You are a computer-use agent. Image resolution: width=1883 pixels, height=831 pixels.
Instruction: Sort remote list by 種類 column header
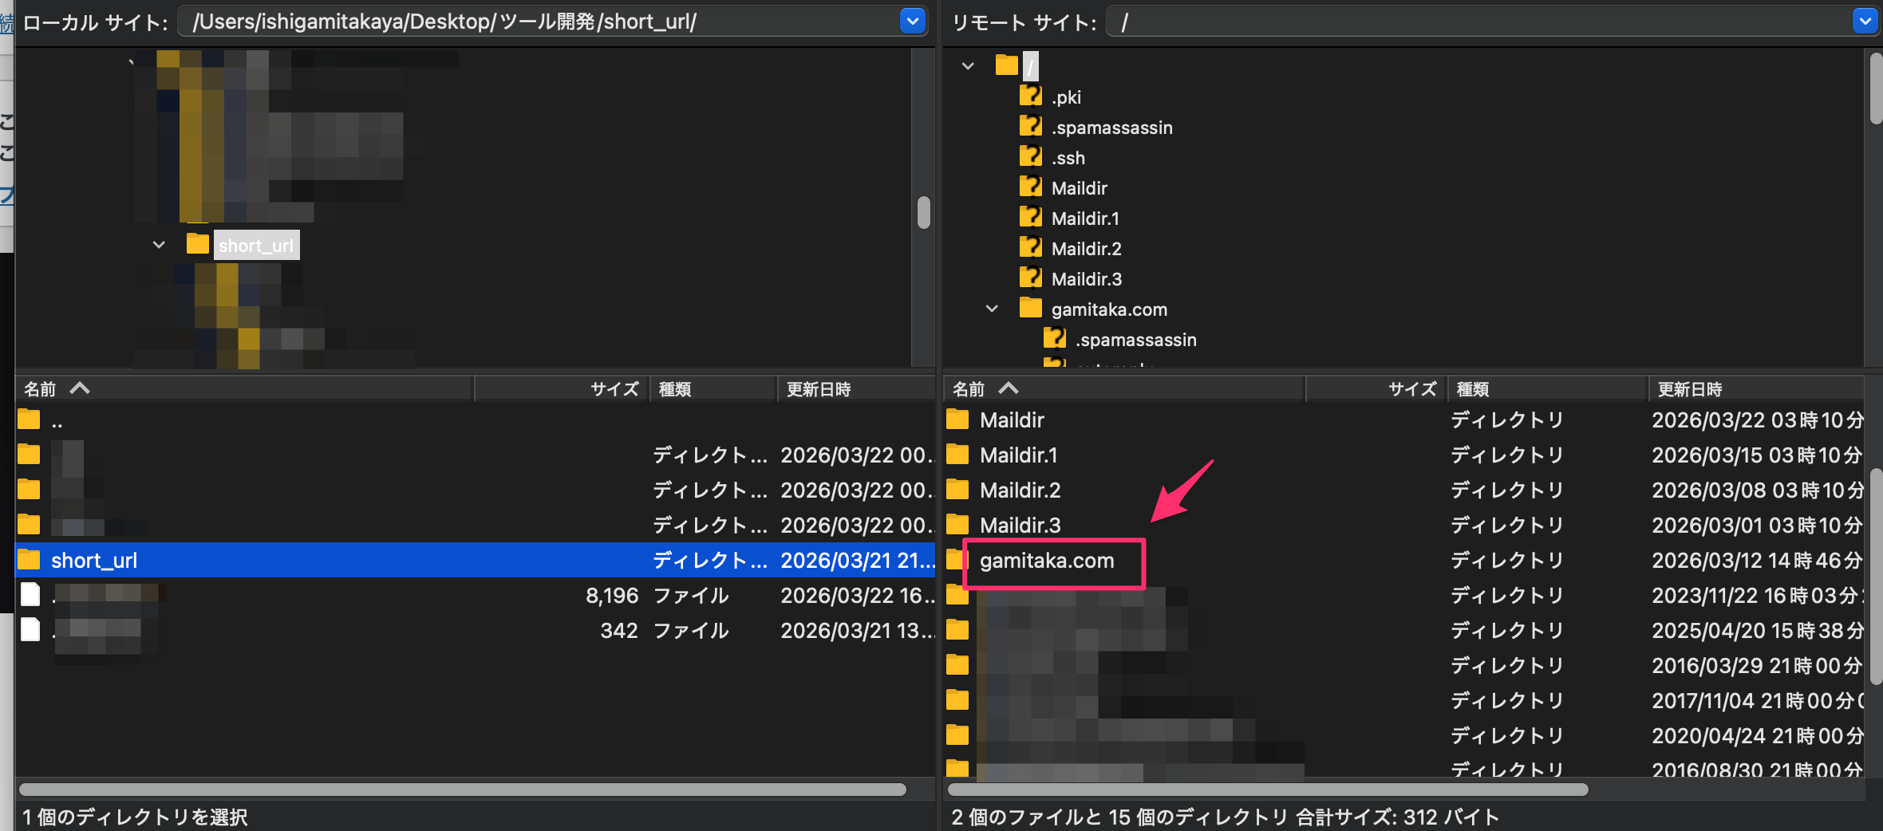pos(1473,389)
